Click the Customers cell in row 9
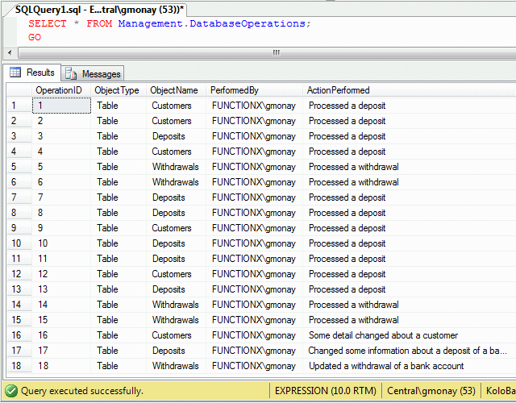Screen dimensions: 516x403 click(176, 228)
